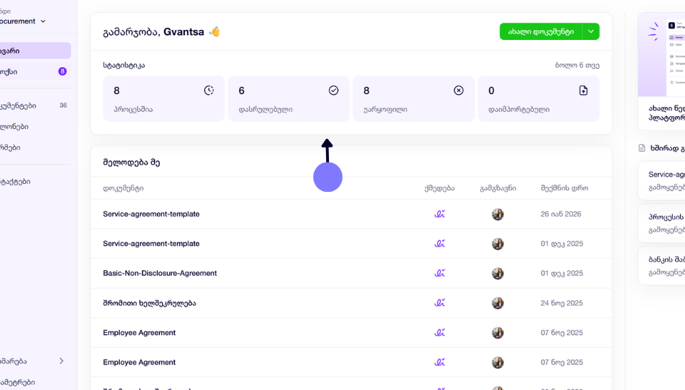Click sender avatar in შრომითი ხელშეკრულება row
This screenshot has height=390, width=685.
coord(497,303)
